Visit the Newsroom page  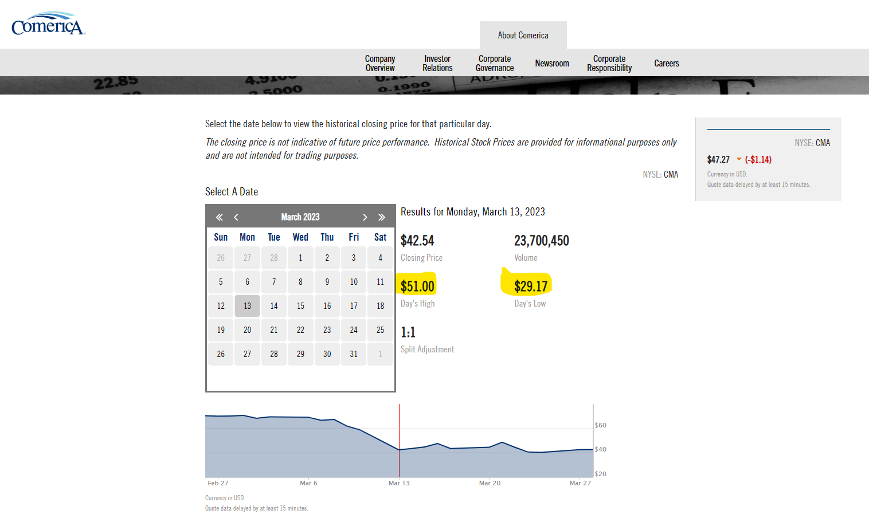(x=551, y=63)
